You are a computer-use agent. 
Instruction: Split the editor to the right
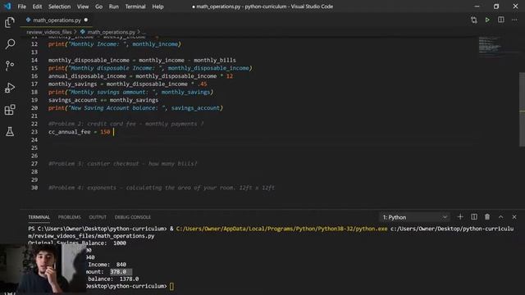coord(501,20)
